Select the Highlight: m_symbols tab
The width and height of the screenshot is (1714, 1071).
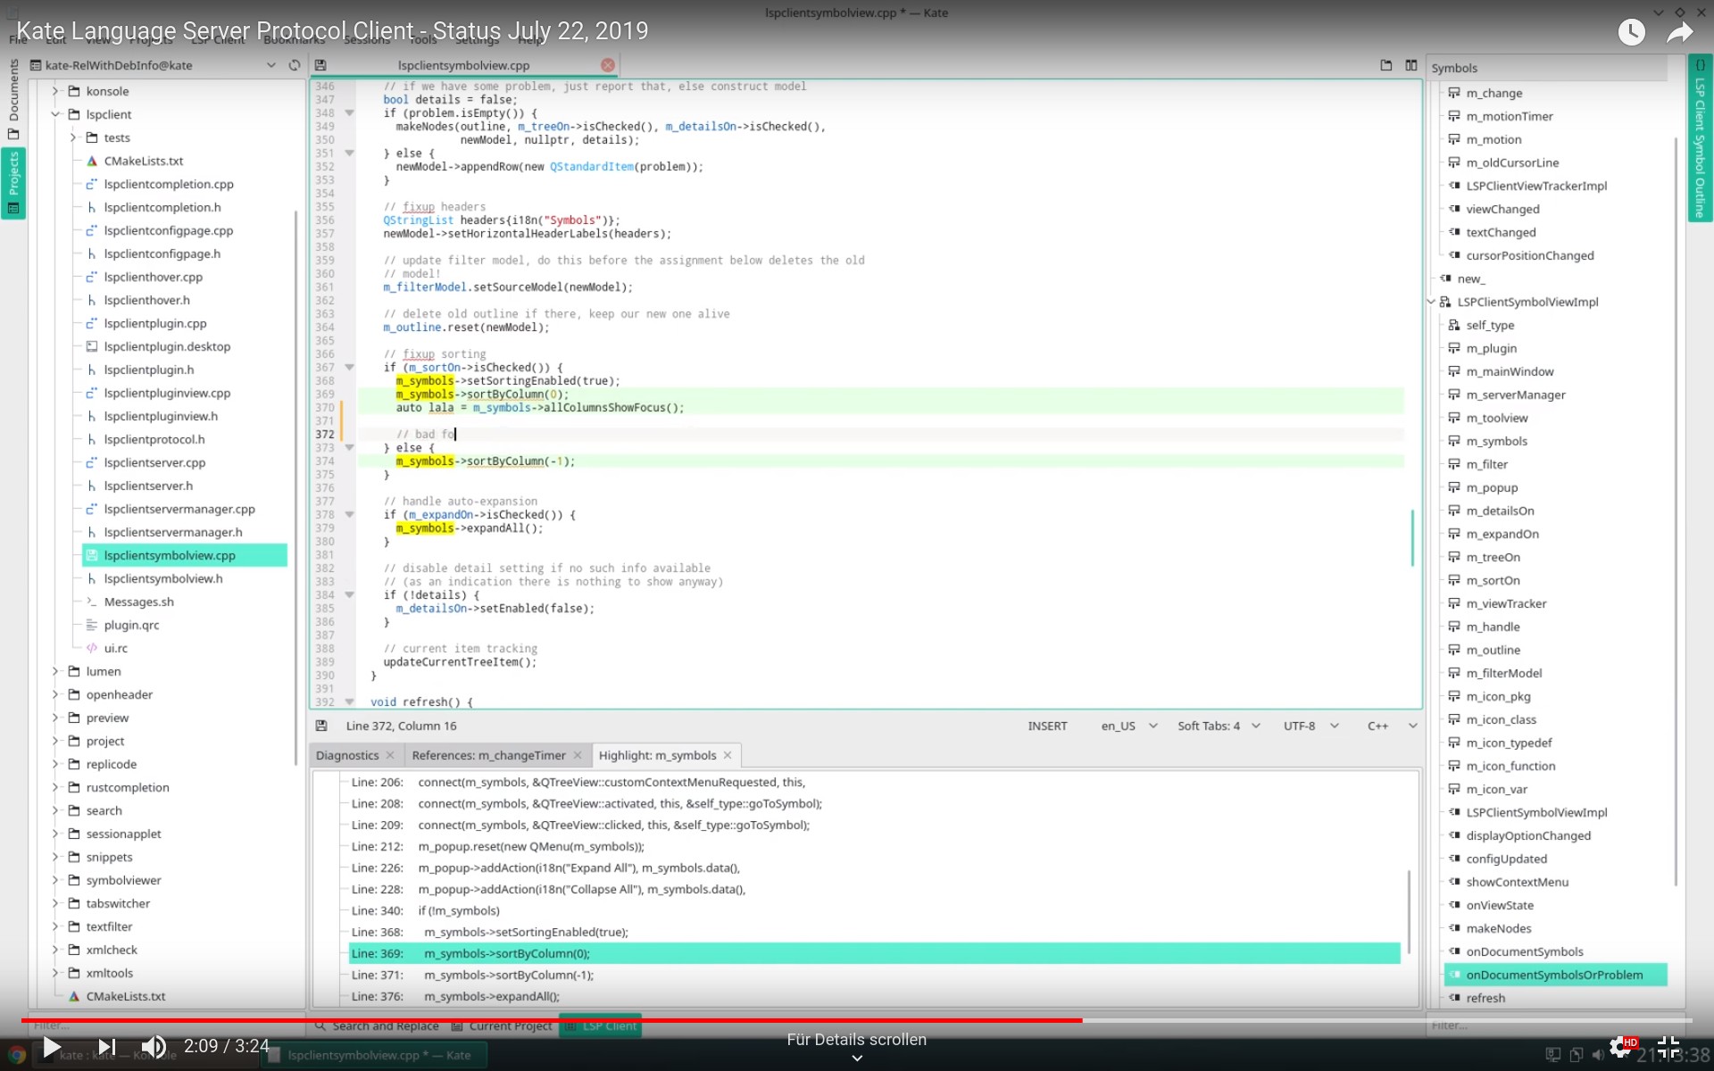[657, 755]
